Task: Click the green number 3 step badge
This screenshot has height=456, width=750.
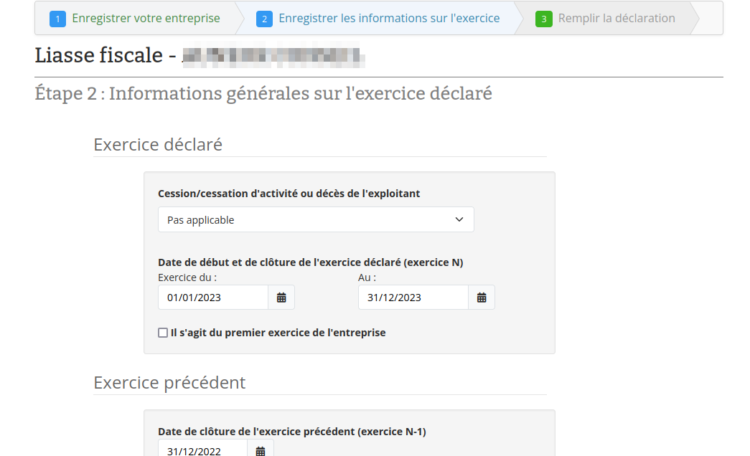Action: pyautogui.click(x=543, y=19)
